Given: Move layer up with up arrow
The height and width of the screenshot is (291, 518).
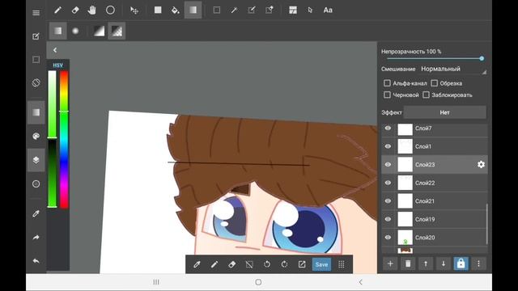Looking at the screenshot, I should [426, 264].
